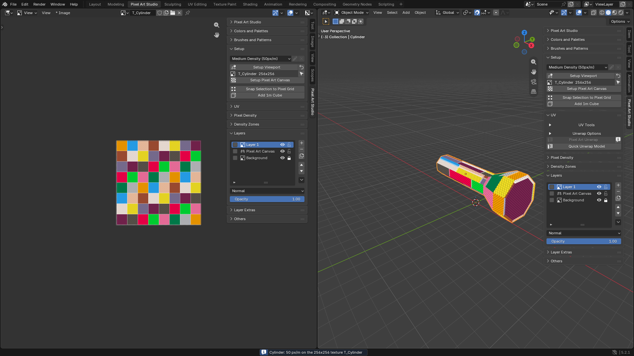
Task: Click the pan hand icon in image editor
Action: point(217,35)
